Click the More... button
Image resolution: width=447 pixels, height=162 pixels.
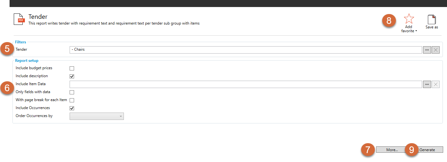click(391, 150)
